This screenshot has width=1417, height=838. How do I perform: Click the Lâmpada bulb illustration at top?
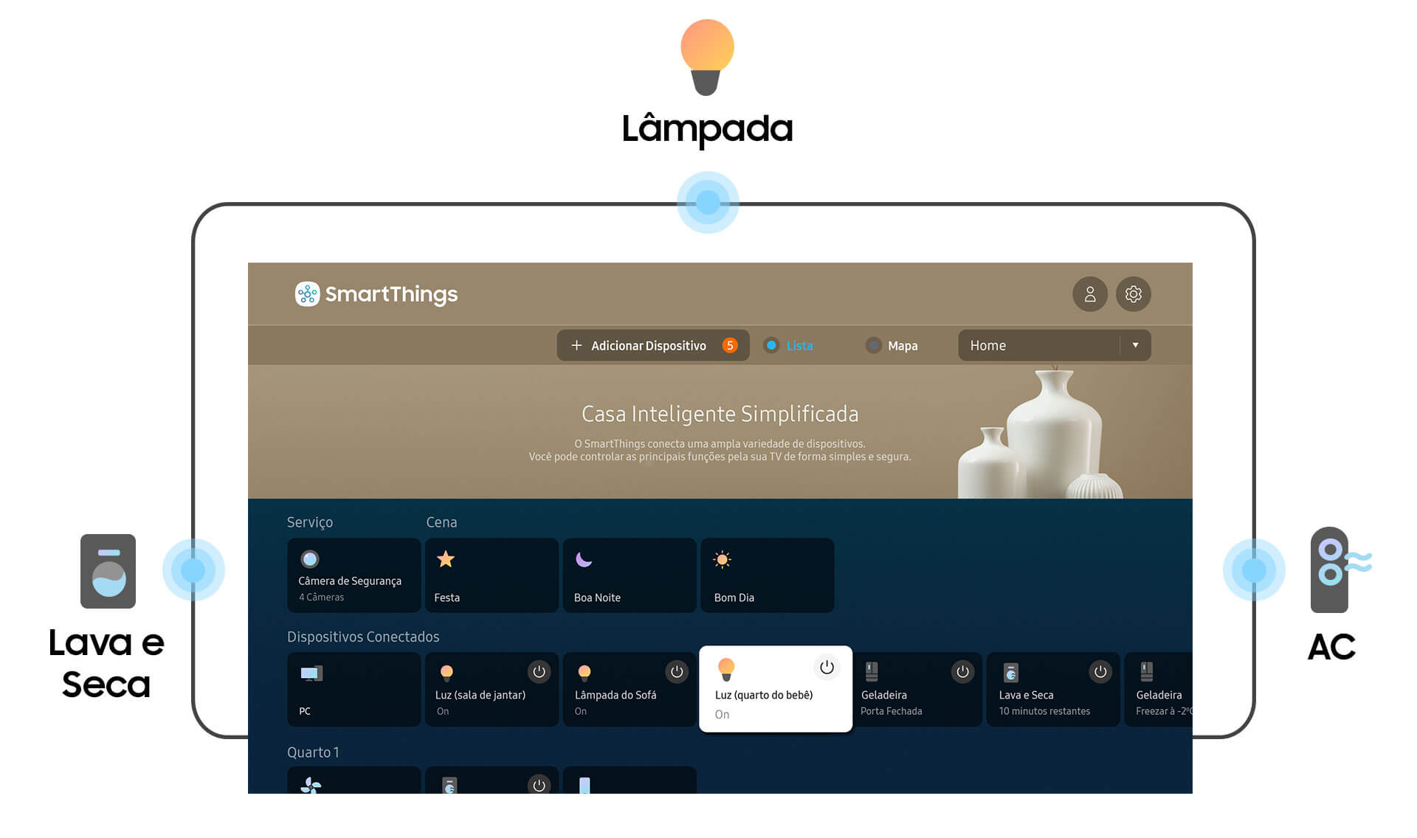tap(707, 58)
